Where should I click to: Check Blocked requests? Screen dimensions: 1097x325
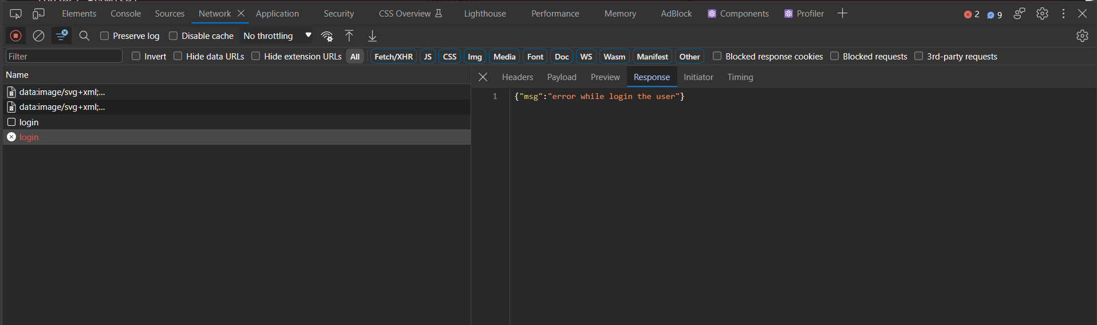pyautogui.click(x=834, y=56)
